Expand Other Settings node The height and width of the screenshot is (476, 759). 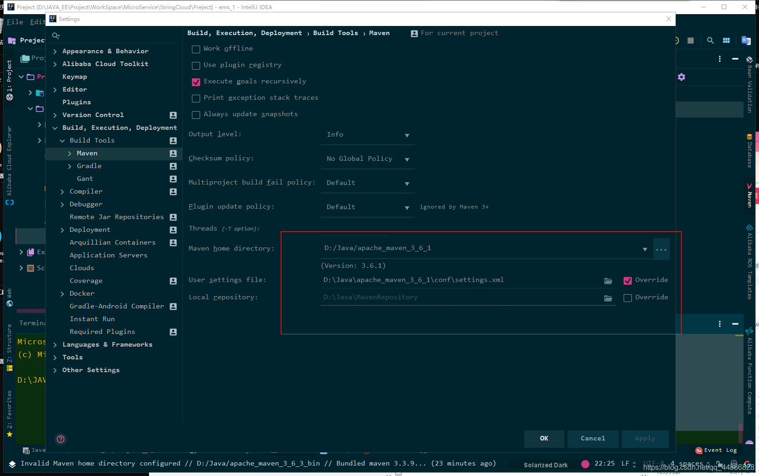pos(55,370)
